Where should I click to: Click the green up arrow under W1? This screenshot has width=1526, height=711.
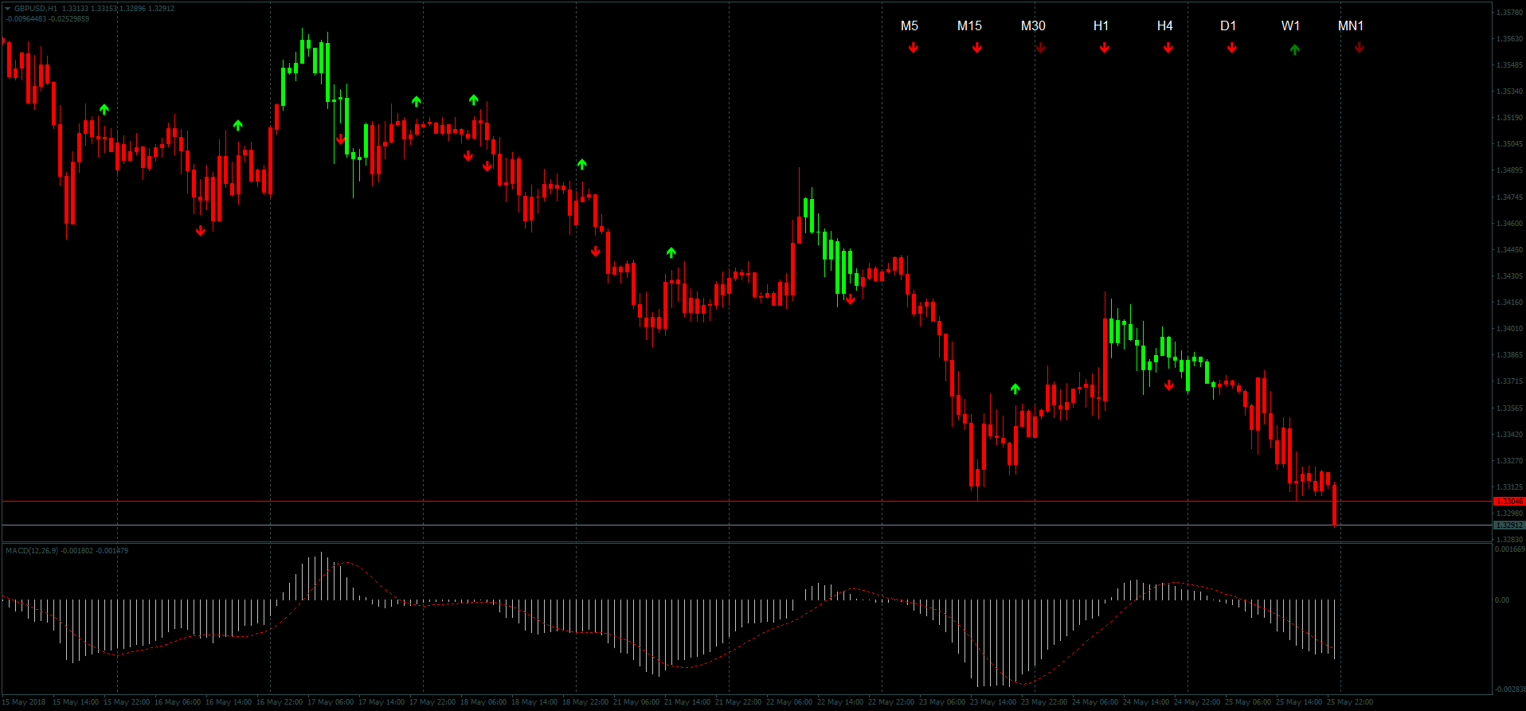[1295, 49]
